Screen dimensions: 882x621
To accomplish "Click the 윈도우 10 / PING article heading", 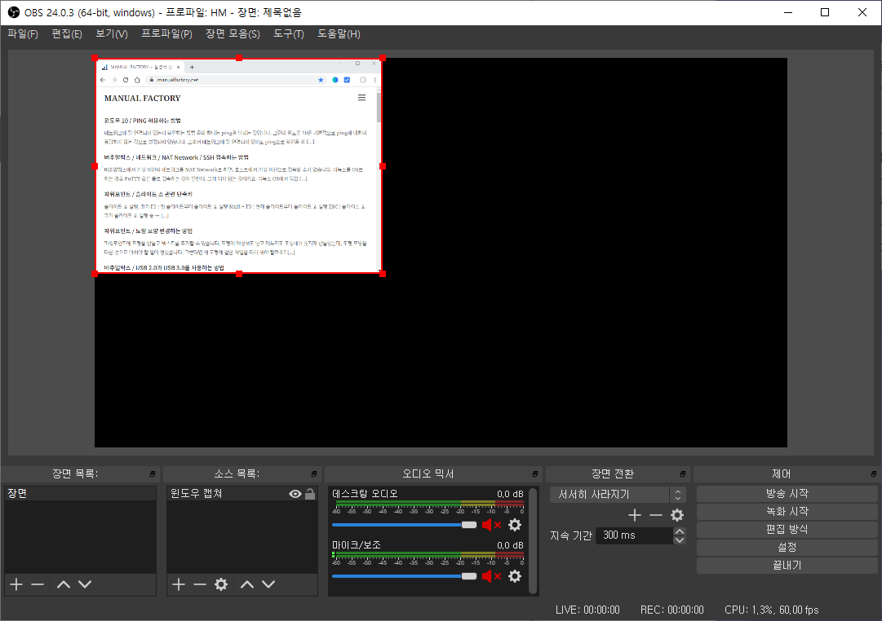I will [x=142, y=121].
